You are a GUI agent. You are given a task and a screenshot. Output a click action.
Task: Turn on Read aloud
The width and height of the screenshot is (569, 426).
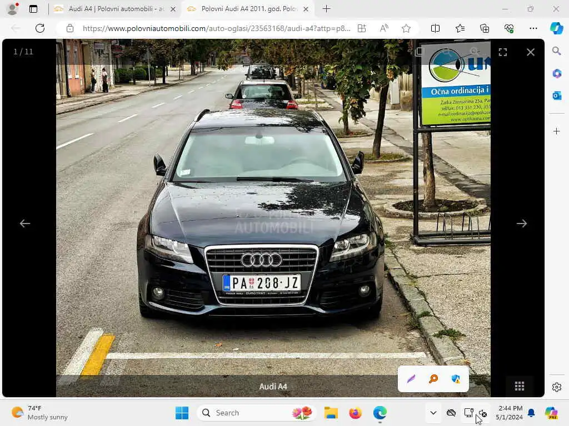tap(384, 28)
